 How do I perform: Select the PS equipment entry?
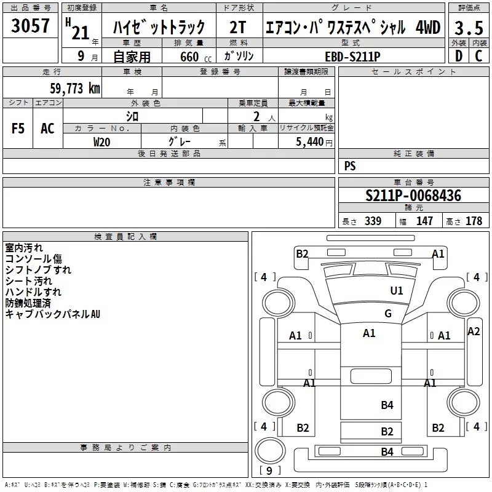point(350,165)
